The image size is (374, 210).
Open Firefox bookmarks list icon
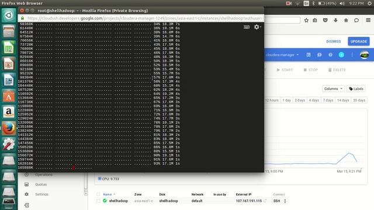pos(315,20)
